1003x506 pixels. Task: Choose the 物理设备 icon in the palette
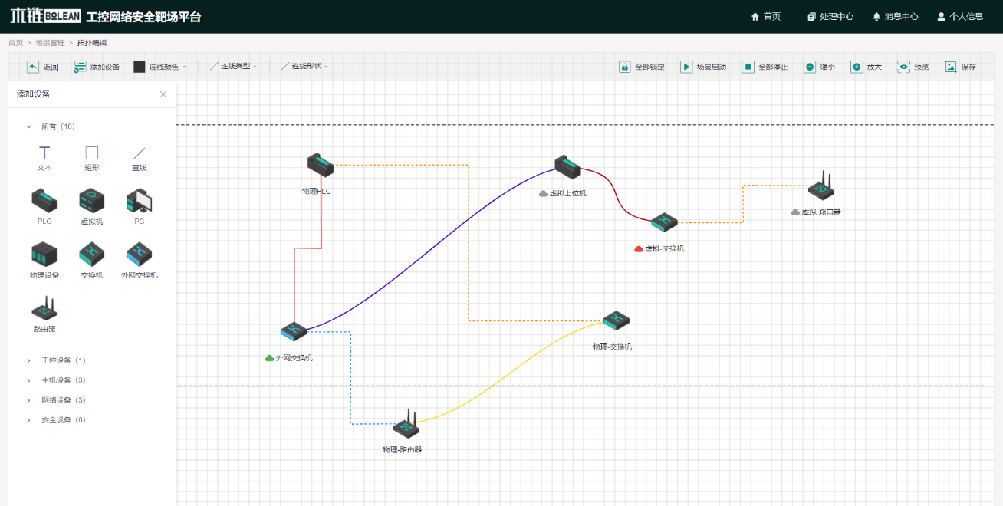44,255
